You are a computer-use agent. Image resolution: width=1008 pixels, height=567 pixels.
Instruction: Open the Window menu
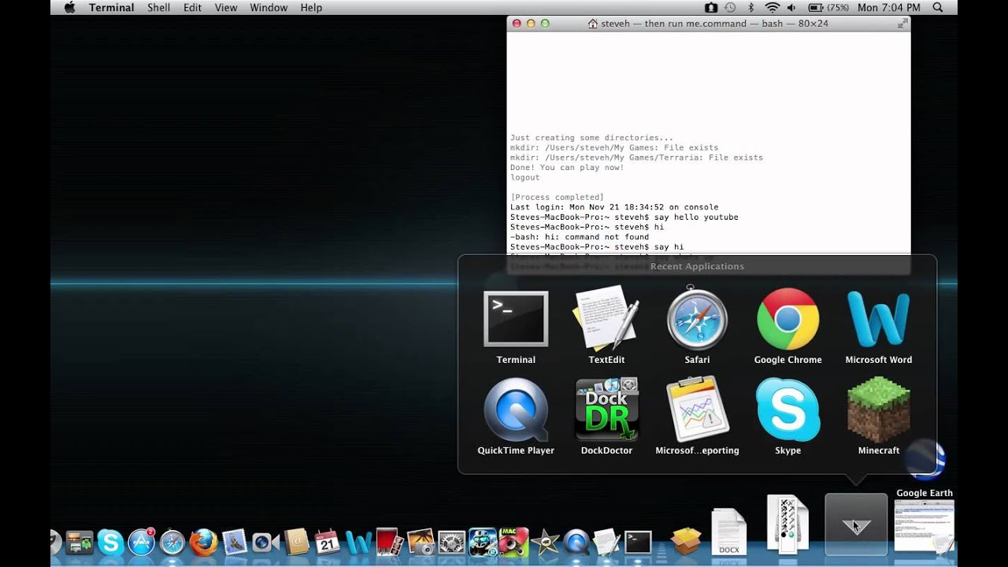pos(269,7)
